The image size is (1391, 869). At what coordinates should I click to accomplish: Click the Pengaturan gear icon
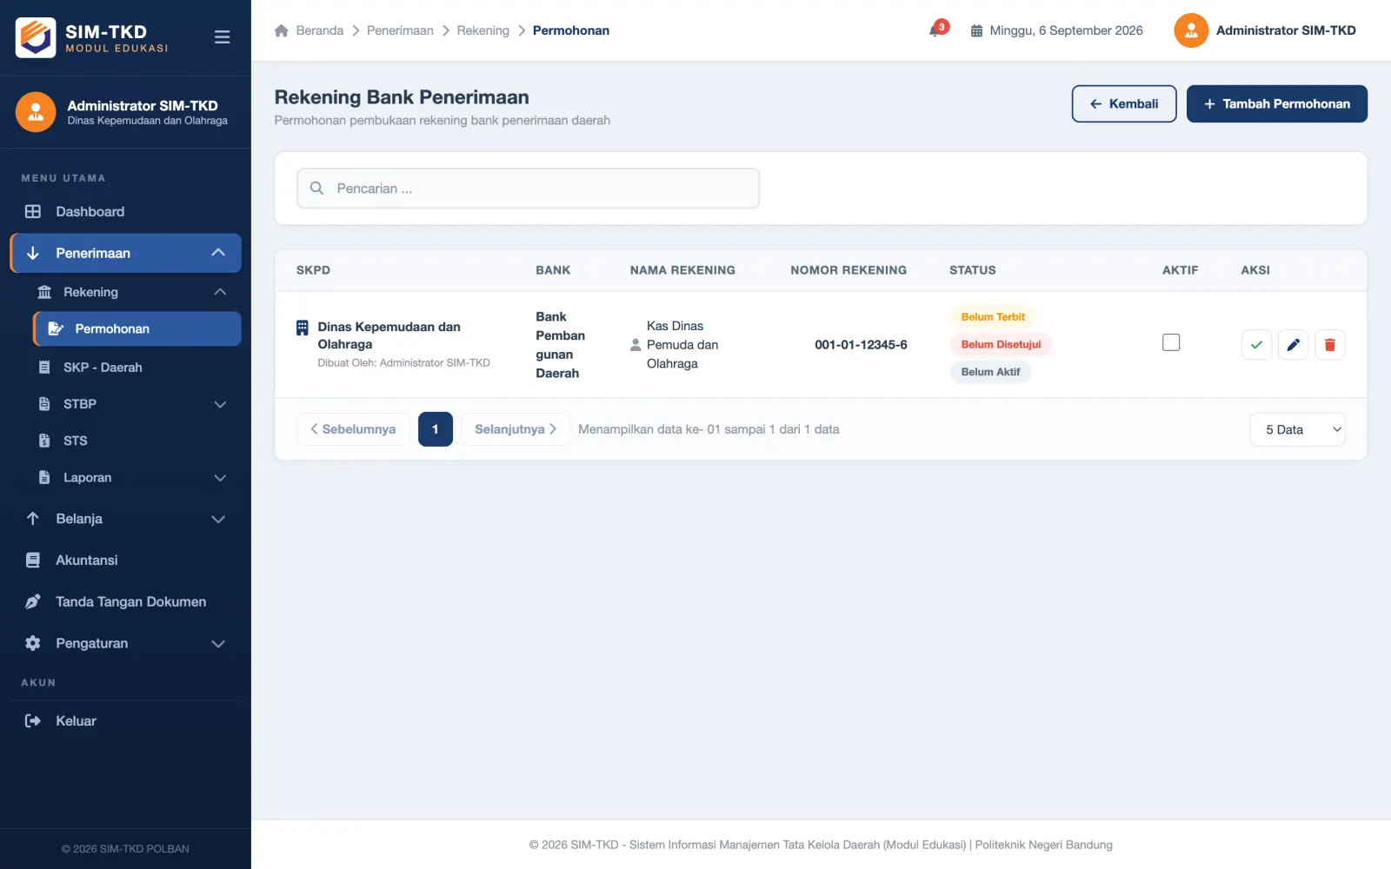(x=33, y=643)
